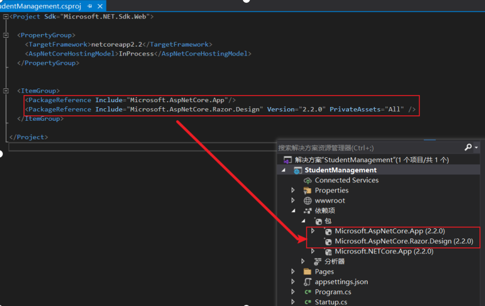Expand the 分析器 analyzers node
485x306 pixels.
(303, 261)
